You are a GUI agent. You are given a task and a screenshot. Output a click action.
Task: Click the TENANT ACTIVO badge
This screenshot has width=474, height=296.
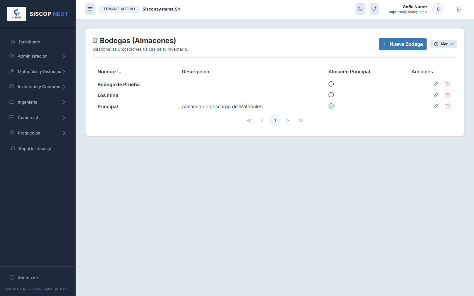(119, 9)
